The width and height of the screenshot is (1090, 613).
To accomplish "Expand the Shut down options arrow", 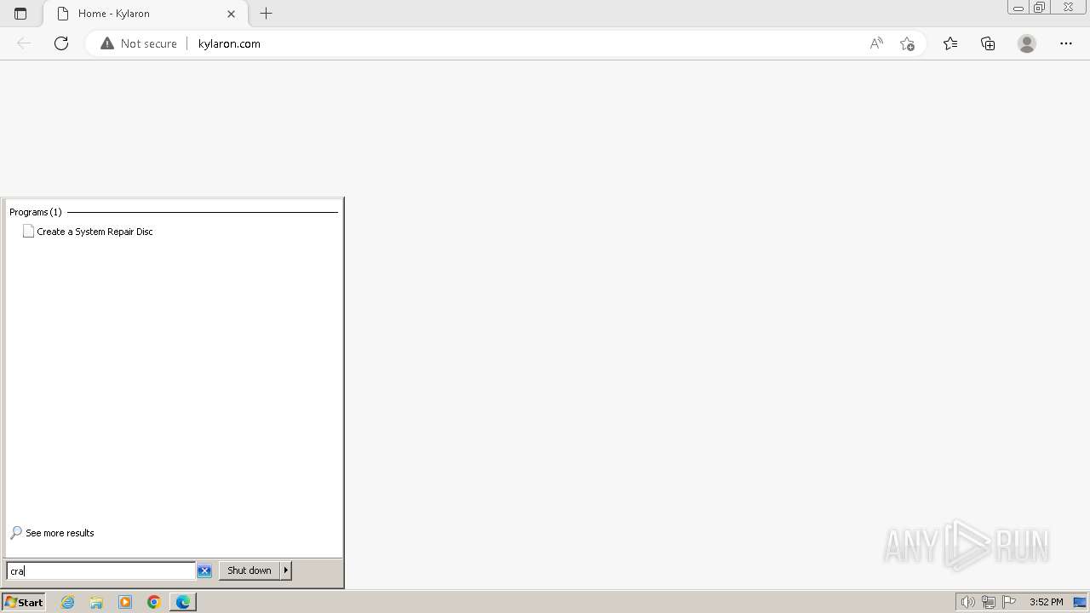I will pos(286,570).
